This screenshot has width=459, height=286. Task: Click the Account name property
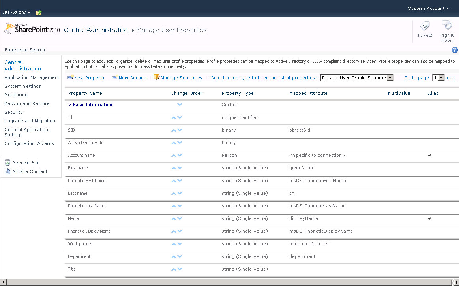coord(81,155)
